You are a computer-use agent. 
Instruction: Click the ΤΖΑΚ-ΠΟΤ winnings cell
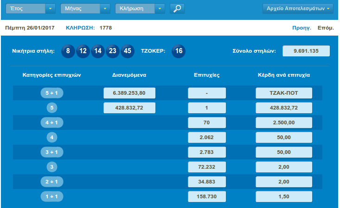283,93
